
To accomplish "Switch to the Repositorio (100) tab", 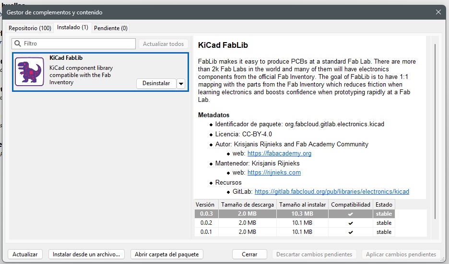I will [x=30, y=28].
